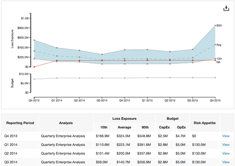This screenshot has width=235, height=166.
Task: Click Quarterly Enterprise Analysis in Q3 2014 row
Action: tap(63, 162)
